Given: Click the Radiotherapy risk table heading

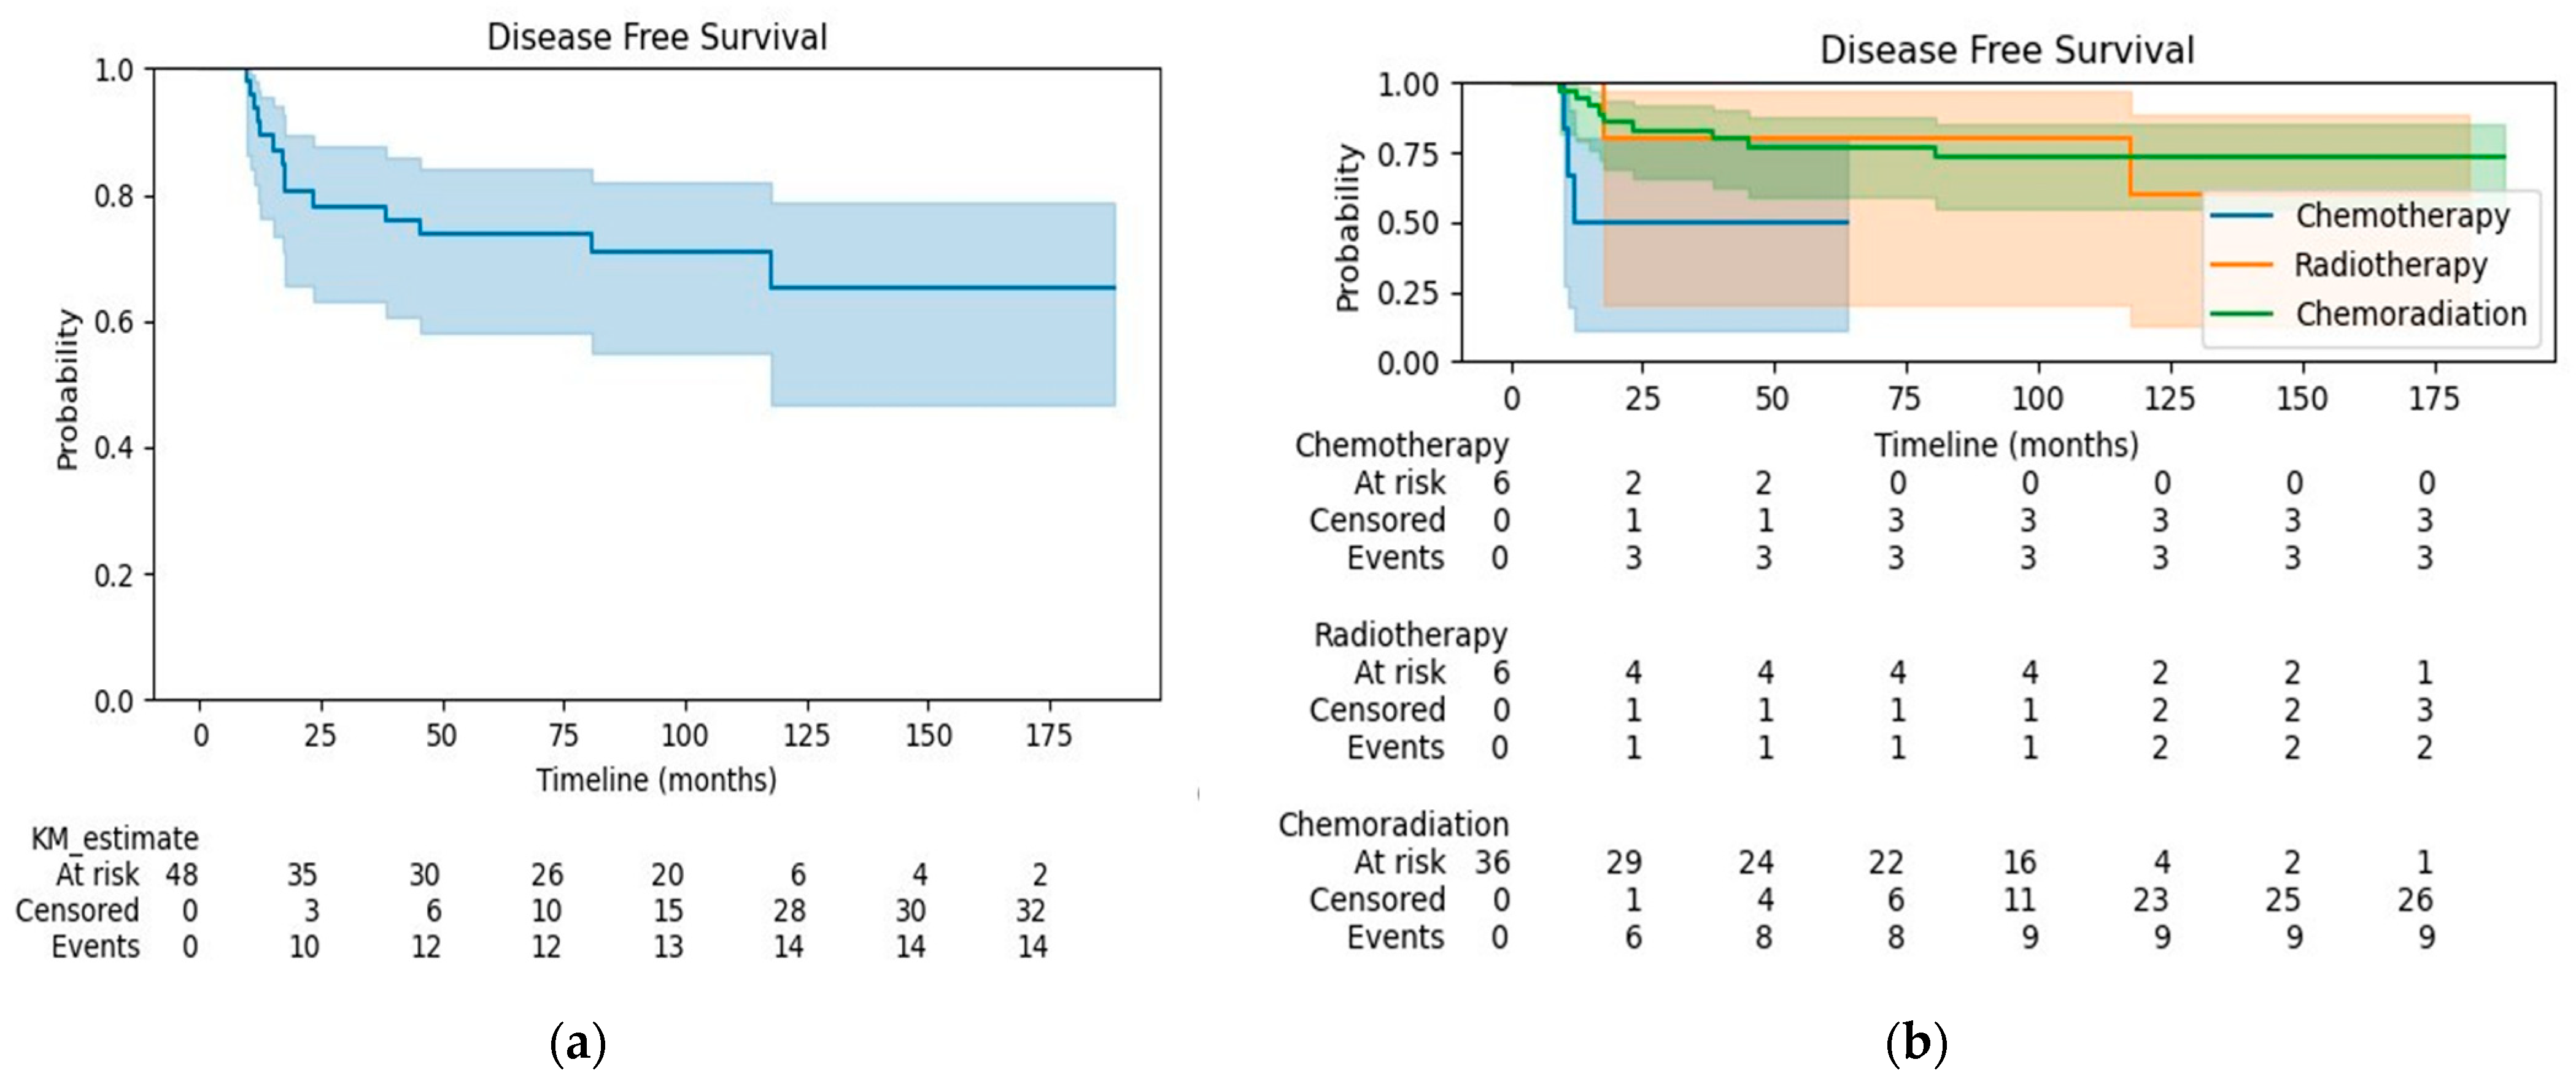Looking at the screenshot, I should (x=1410, y=635).
